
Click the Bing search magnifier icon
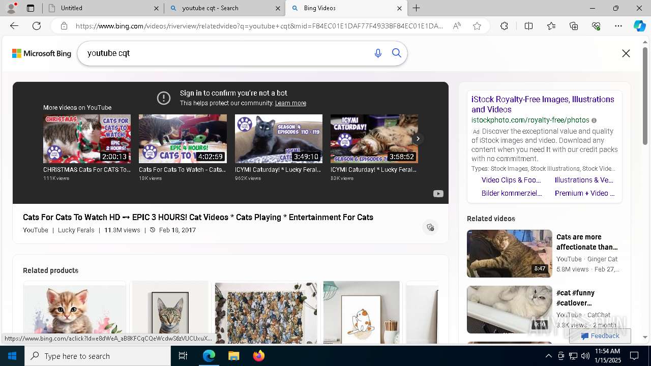click(x=397, y=53)
